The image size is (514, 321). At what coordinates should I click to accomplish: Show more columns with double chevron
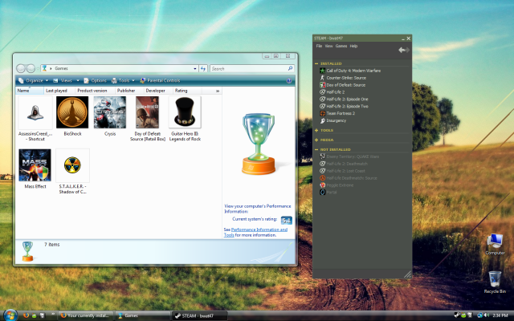(x=218, y=91)
